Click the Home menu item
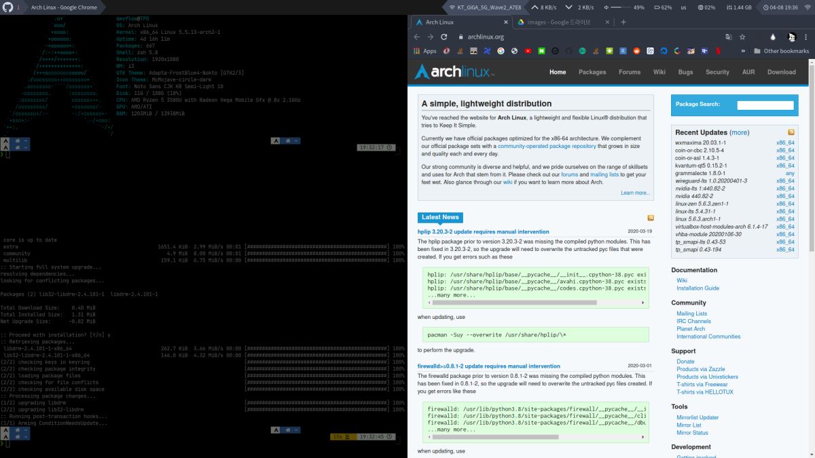This screenshot has height=458, width=815. (558, 72)
